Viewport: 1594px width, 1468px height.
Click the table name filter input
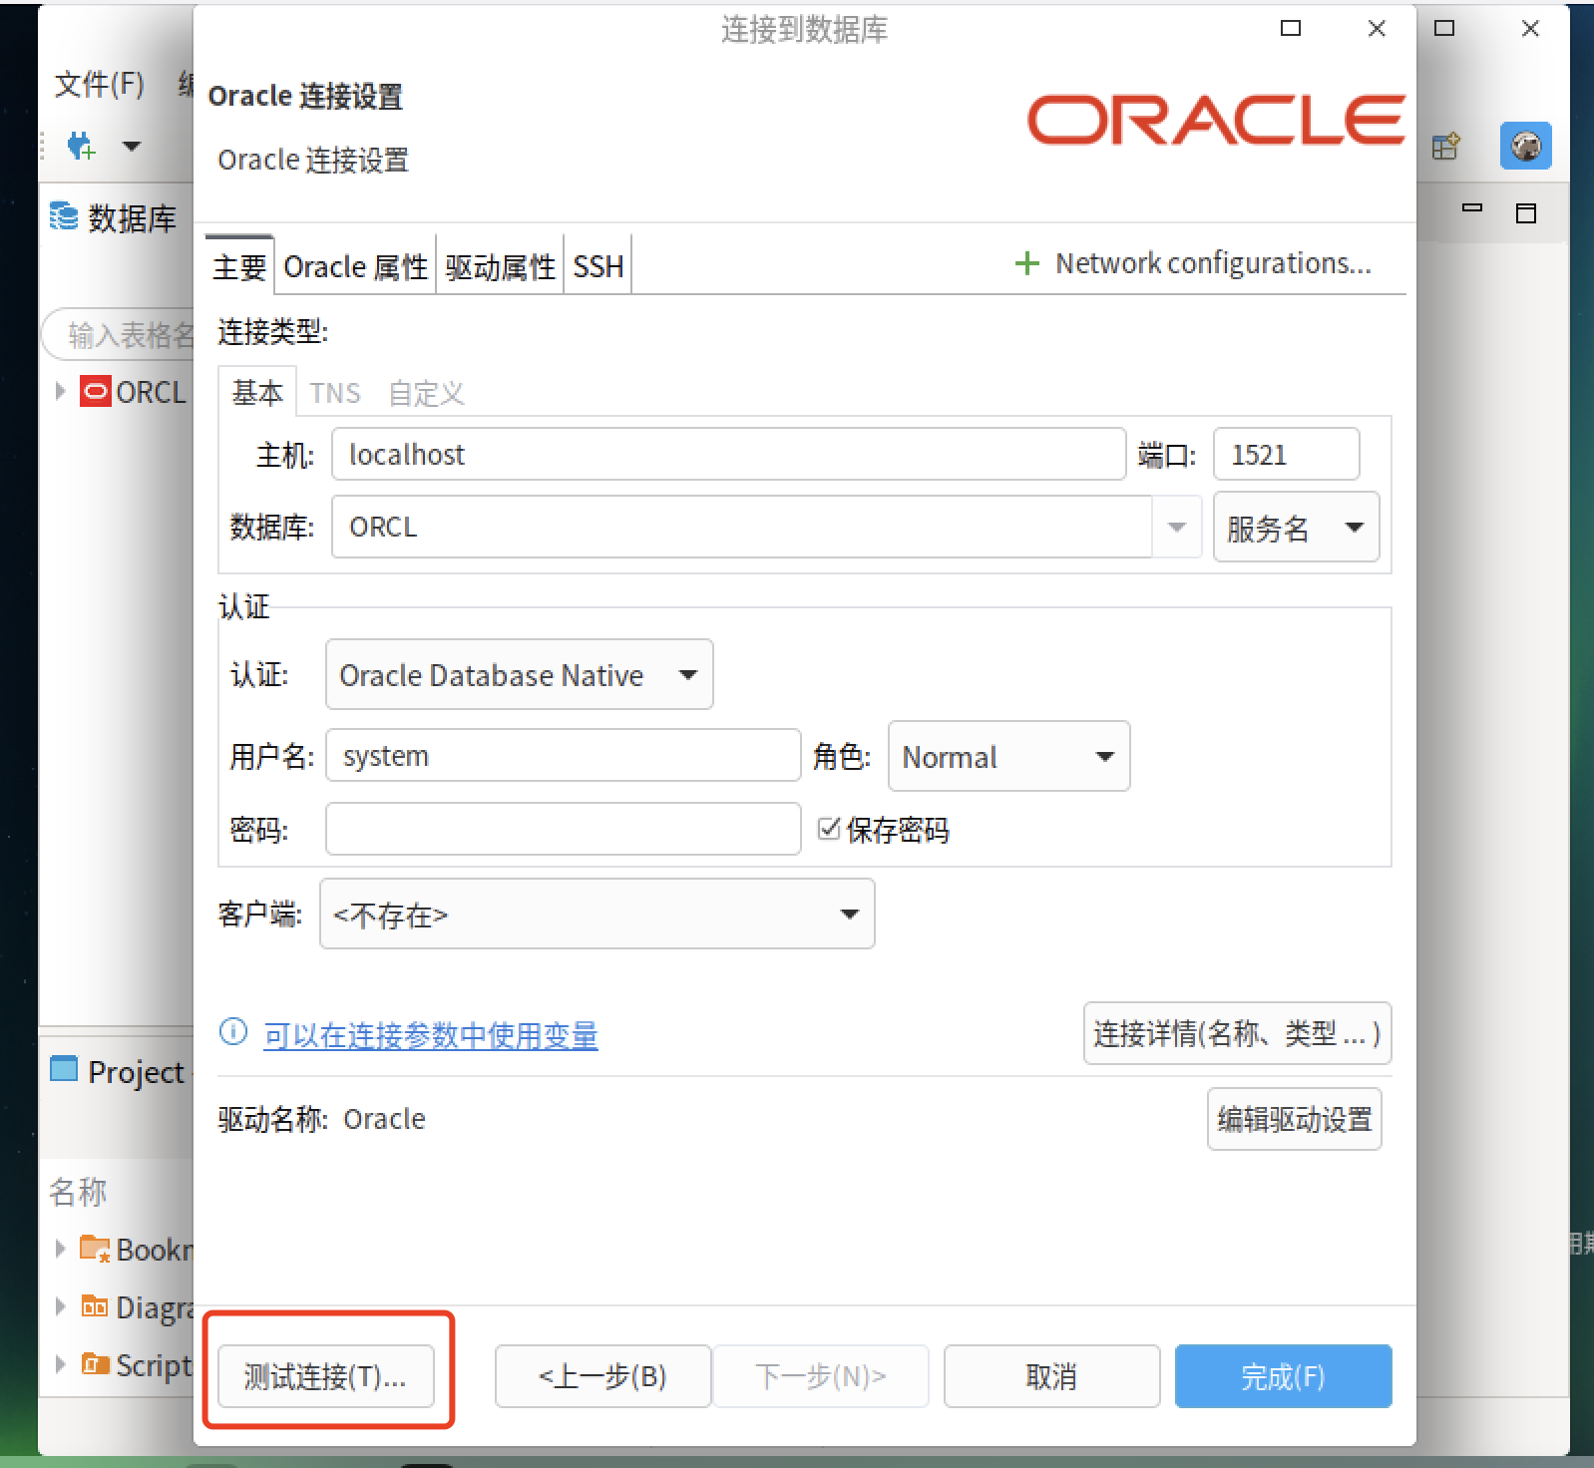click(120, 335)
